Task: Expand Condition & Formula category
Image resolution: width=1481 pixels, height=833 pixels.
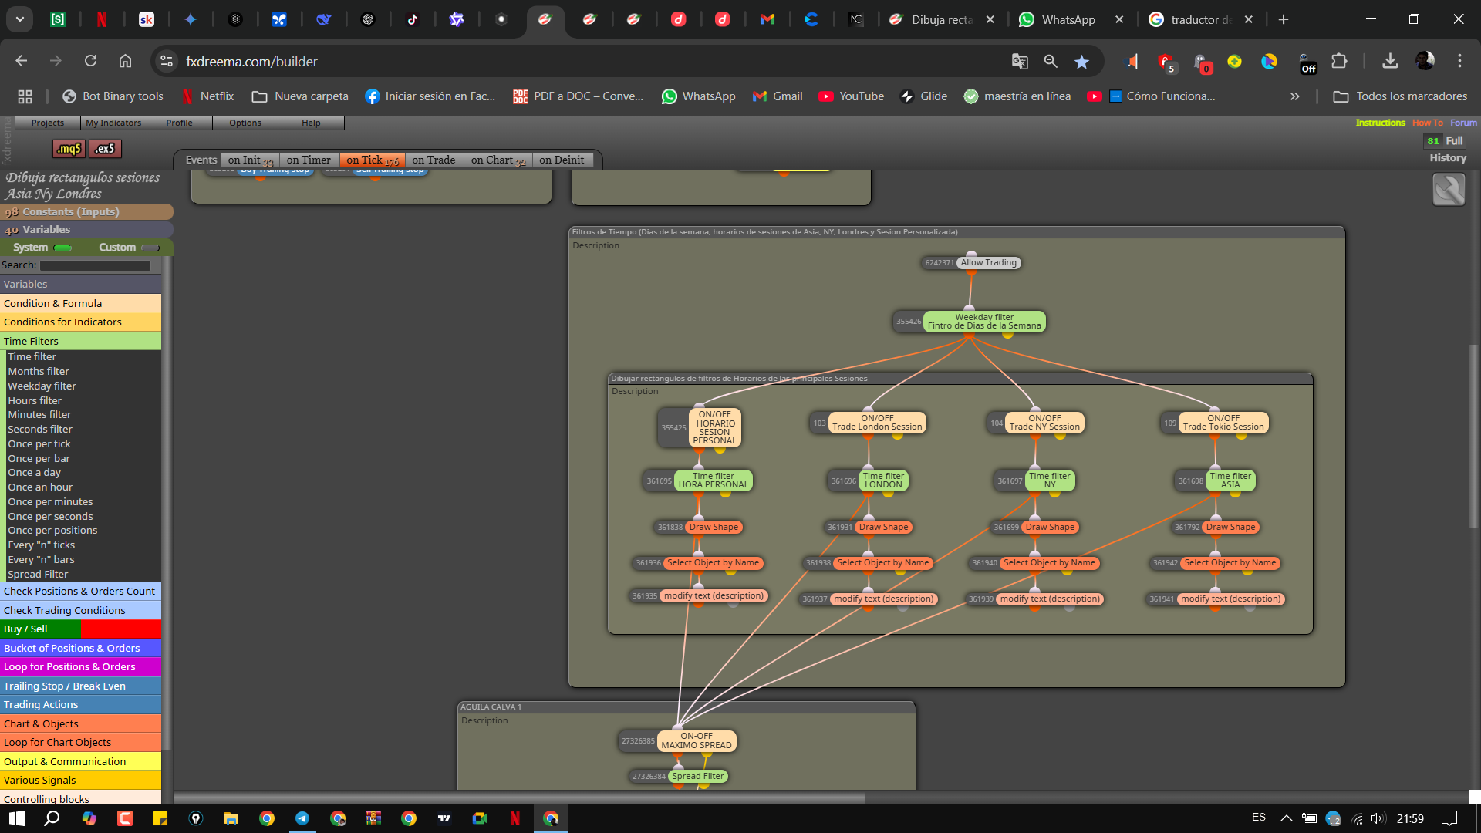Action: (x=81, y=303)
